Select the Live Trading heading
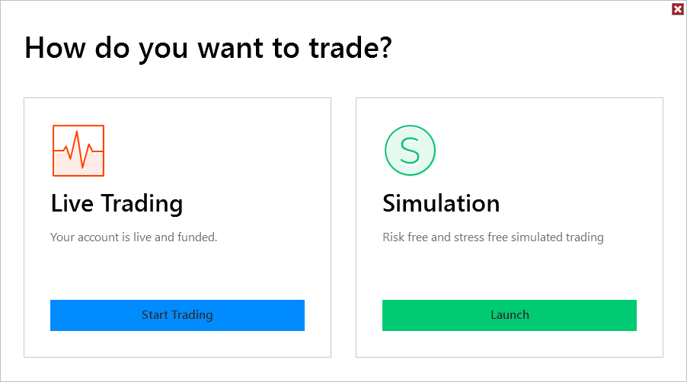The height and width of the screenshot is (382, 687). click(x=117, y=204)
